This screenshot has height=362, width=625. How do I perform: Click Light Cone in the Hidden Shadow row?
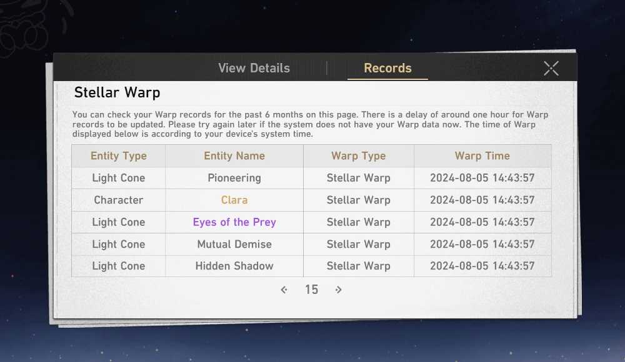[x=118, y=266]
